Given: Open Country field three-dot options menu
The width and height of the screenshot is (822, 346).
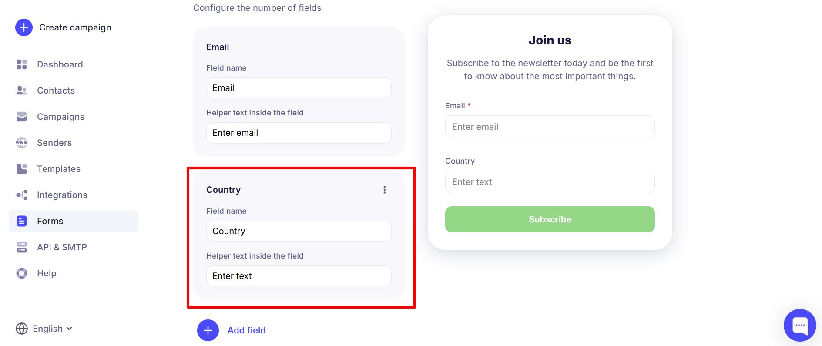Looking at the screenshot, I should pos(384,190).
